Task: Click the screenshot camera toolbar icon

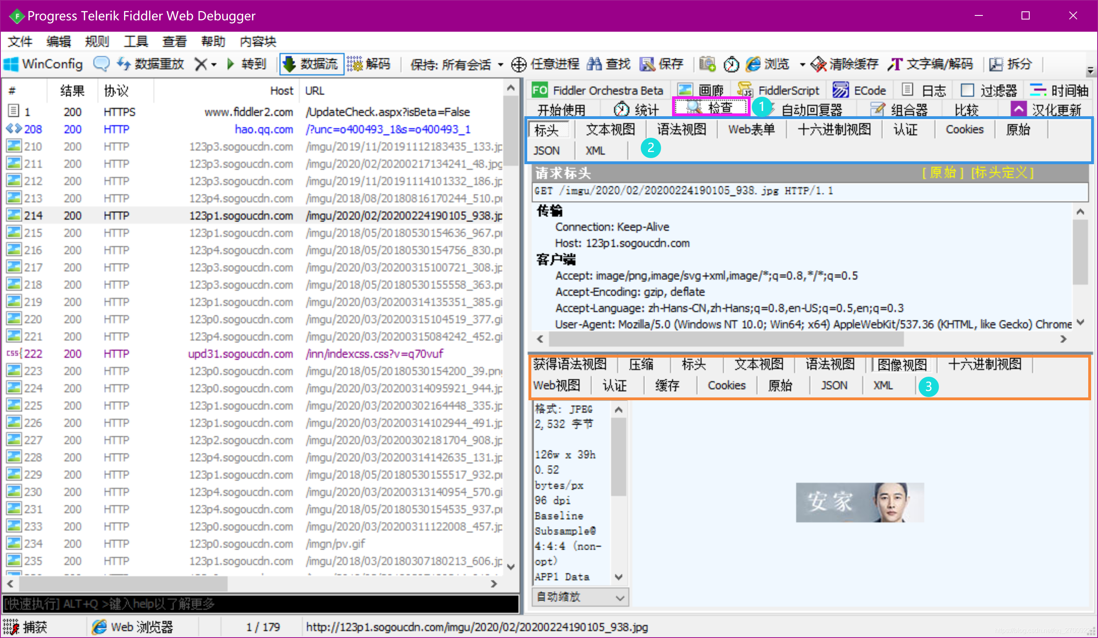Action: coord(707,64)
